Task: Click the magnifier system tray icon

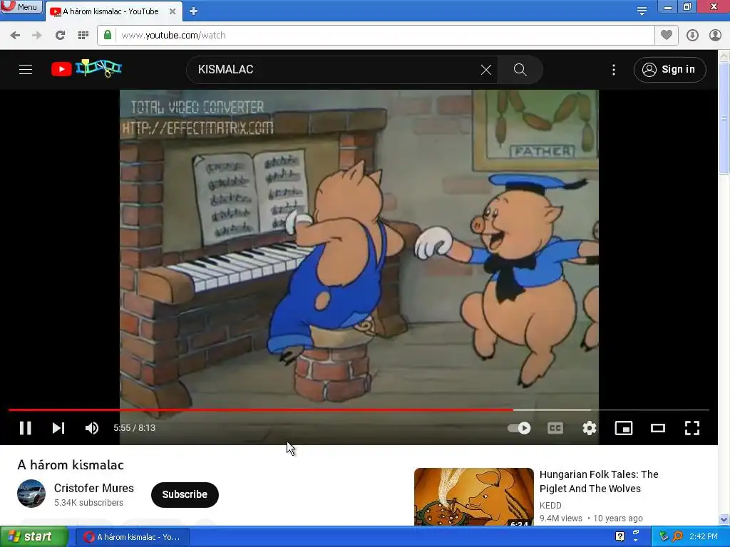Action: pos(677,536)
